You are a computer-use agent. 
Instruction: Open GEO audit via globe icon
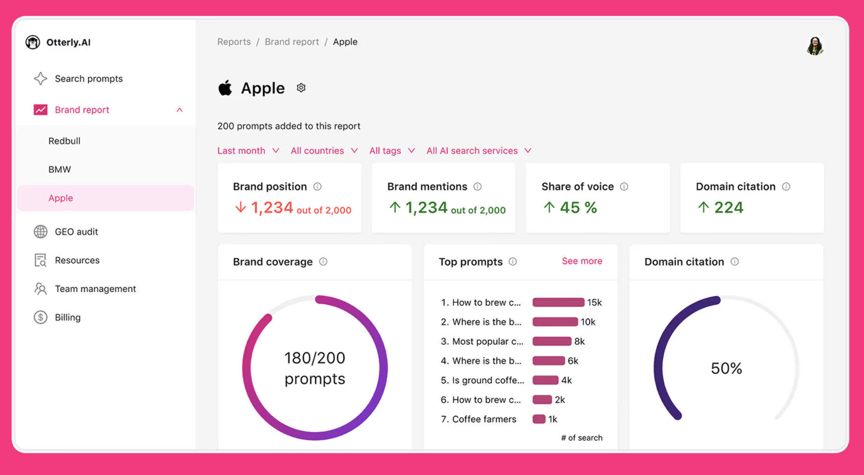point(40,232)
